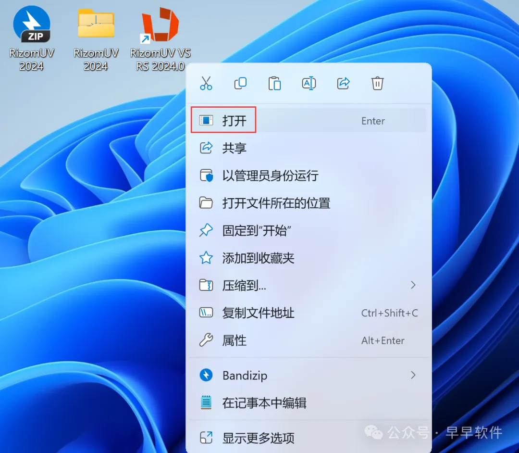Open 属性 properties entry
Image resolution: width=519 pixels, height=453 pixels.
[309, 340]
